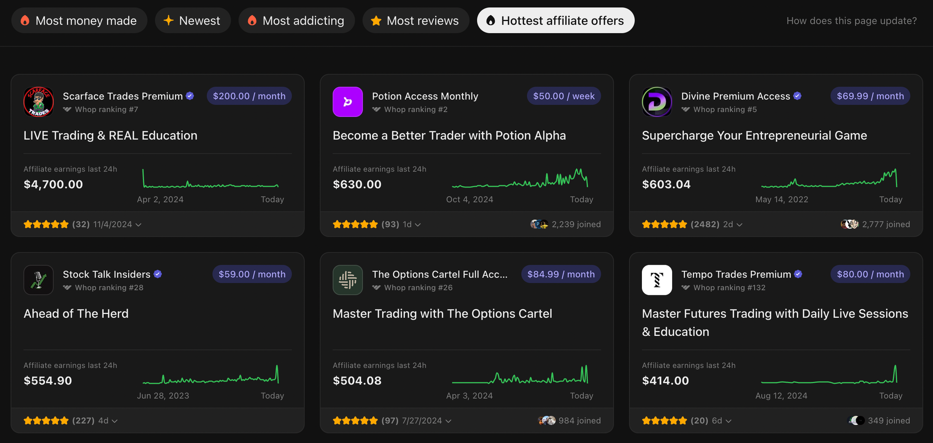Click the Whop ranking #132 icon
Image resolution: width=933 pixels, height=443 pixels.
point(686,287)
